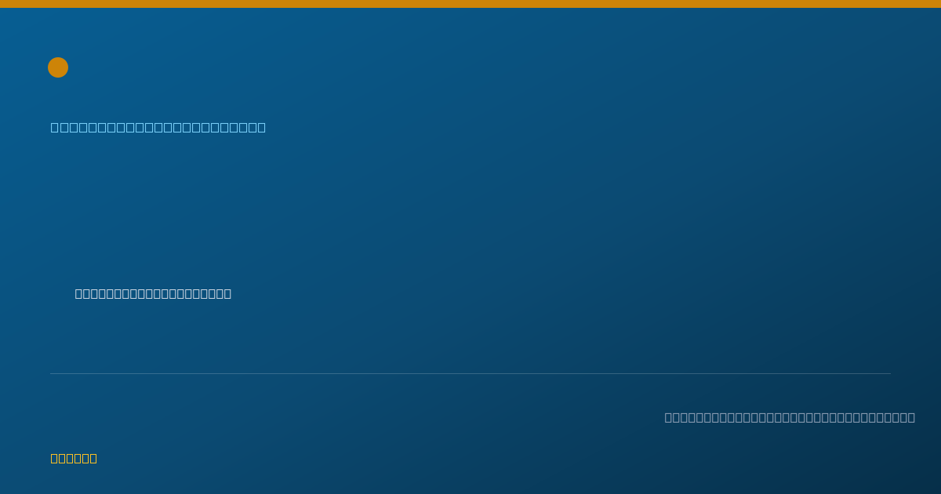Open the yellow footer label link
The image size is (941, 494).
click(x=74, y=458)
